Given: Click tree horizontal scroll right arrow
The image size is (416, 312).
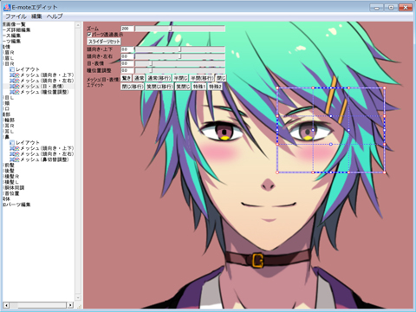Looking at the screenshot, I should 70,305.
